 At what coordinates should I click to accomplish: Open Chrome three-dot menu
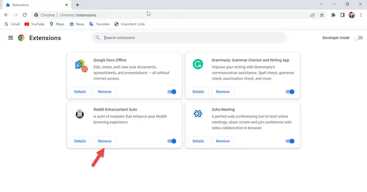[x=361, y=15]
